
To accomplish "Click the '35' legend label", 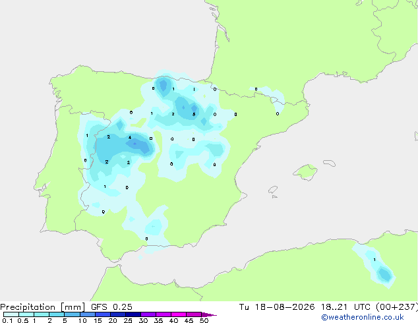I will 158,320.
